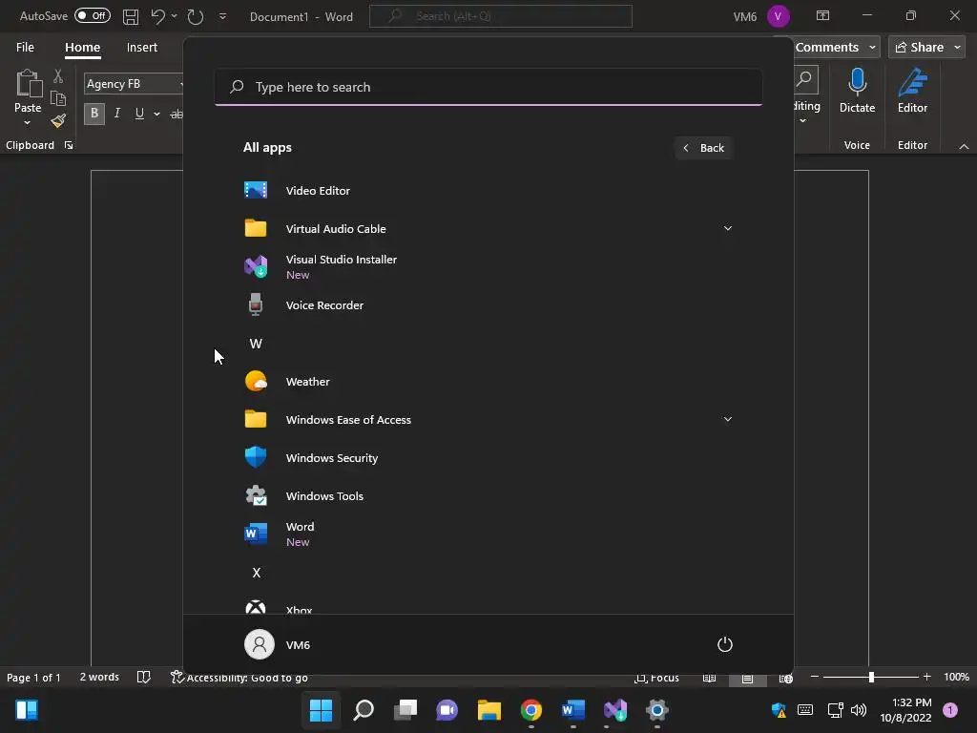
Task: Open the clock and date flyout
Action: (x=906, y=710)
